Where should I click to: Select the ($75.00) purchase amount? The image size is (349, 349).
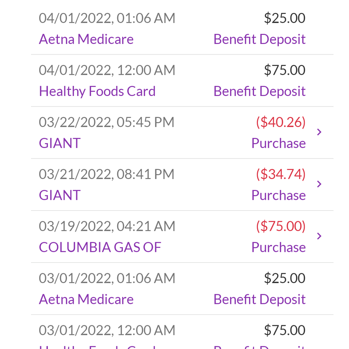(x=281, y=226)
